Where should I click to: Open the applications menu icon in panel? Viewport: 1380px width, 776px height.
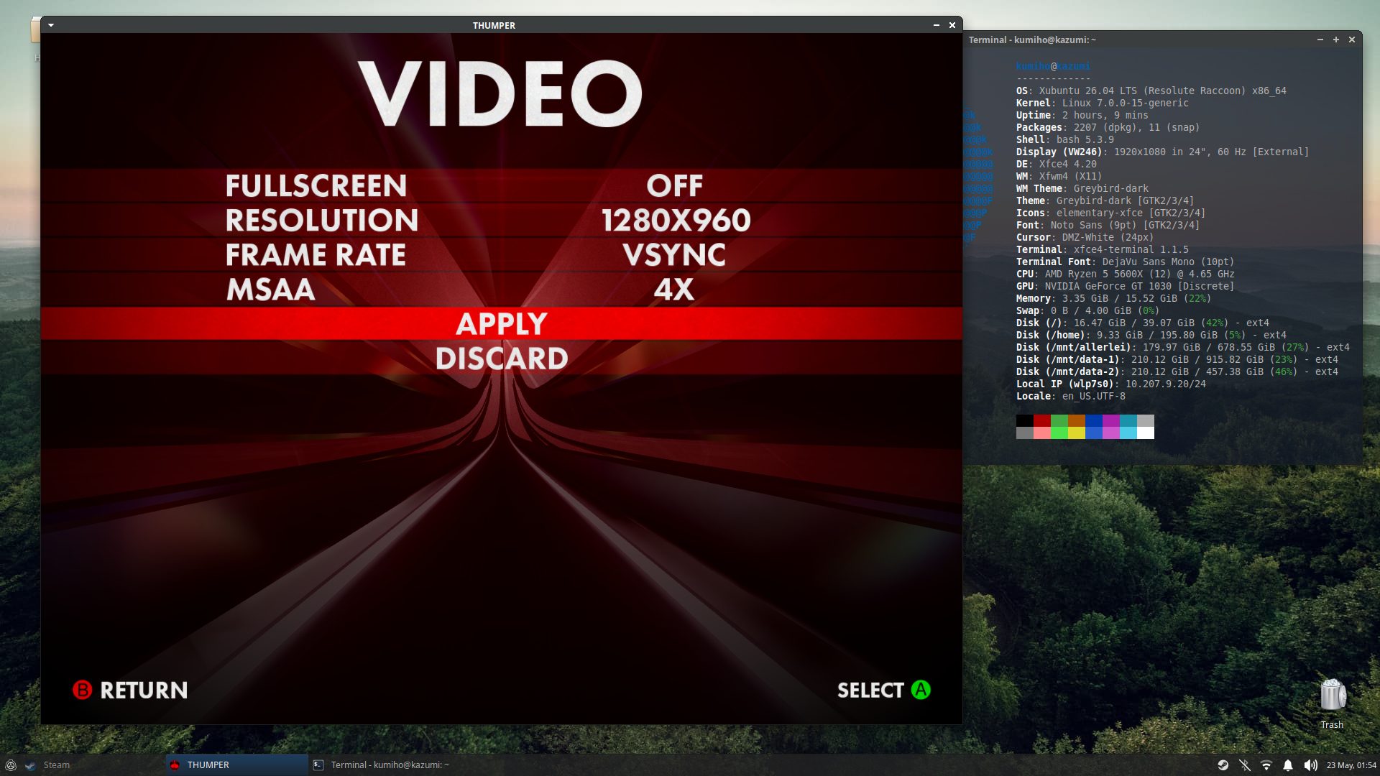pyautogui.click(x=11, y=765)
